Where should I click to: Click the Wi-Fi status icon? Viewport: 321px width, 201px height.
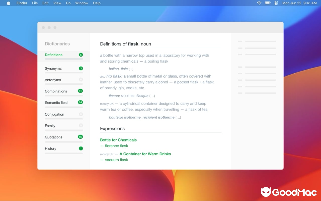(259, 3)
